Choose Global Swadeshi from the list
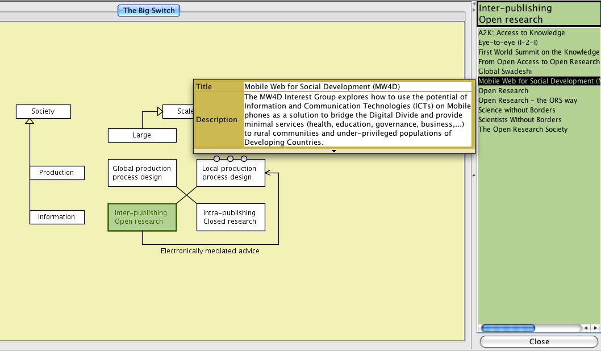 click(505, 72)
